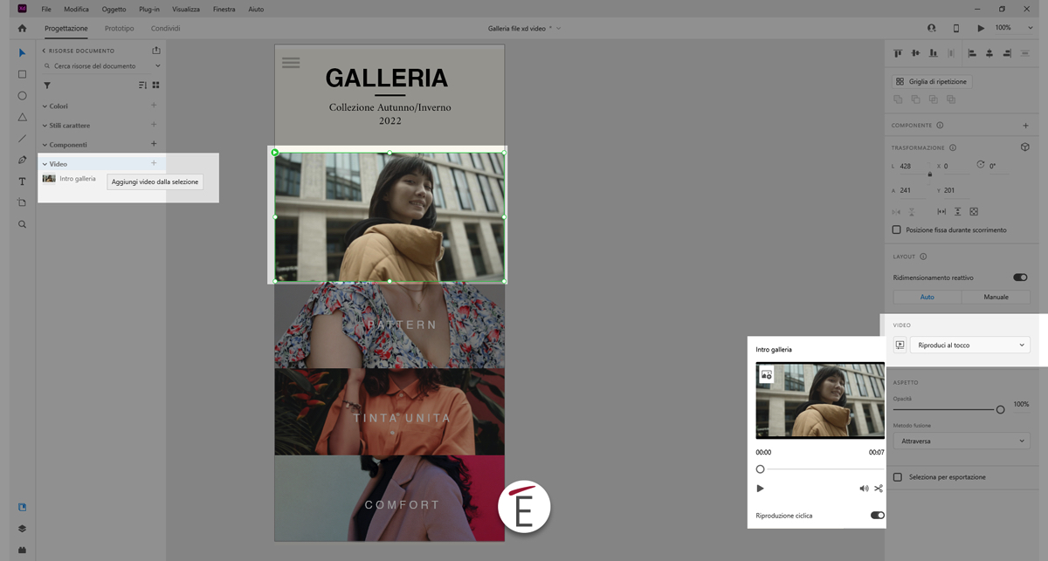Select the Ellipse tool
This screenshot has height=561, width=1048.
[23, 96]
